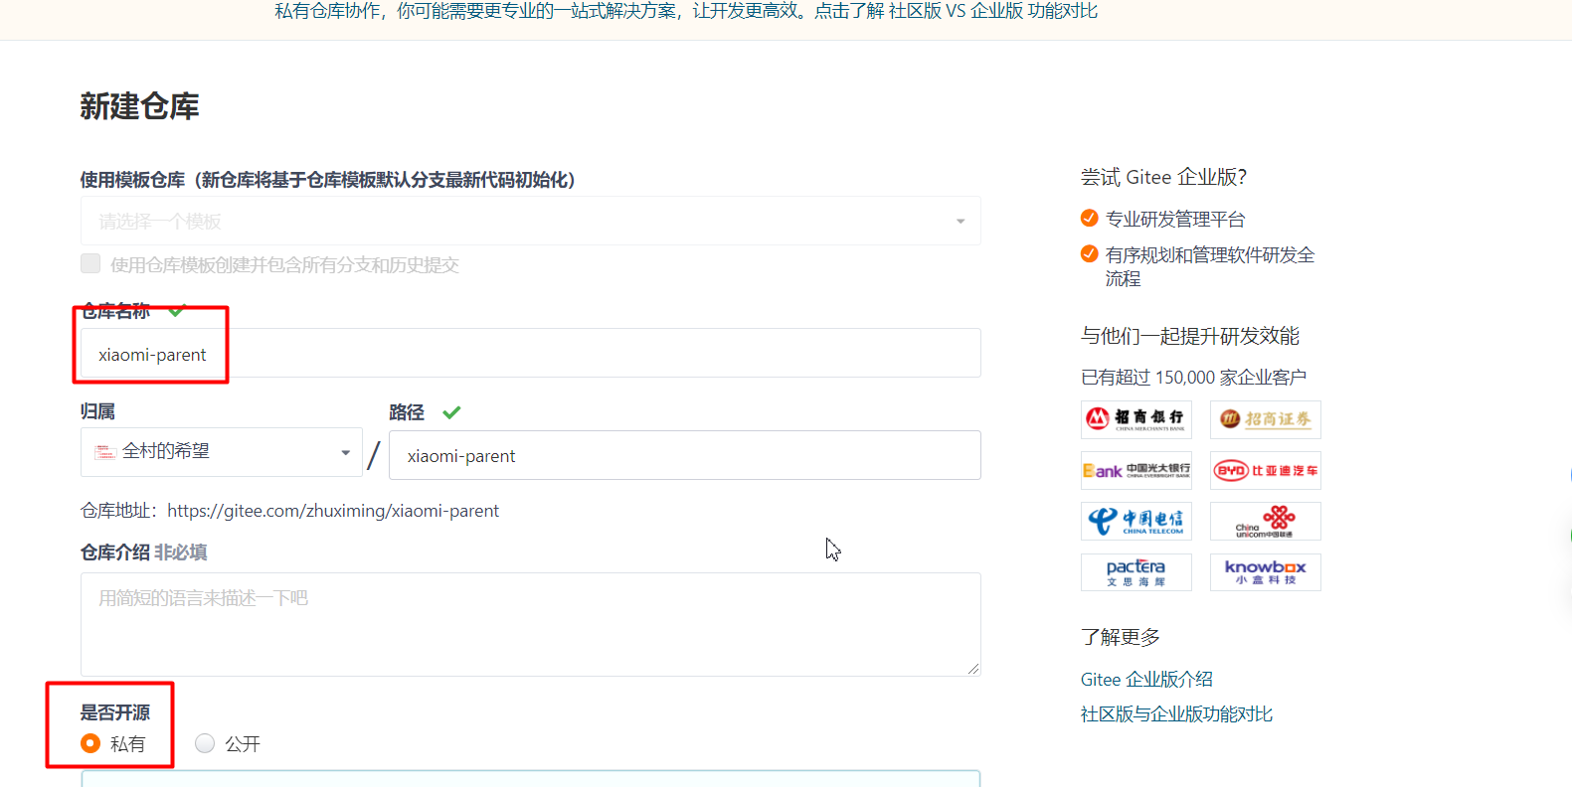Screen dimensions: 1572x787
Task: Click the BYD 比亚迪汽车 logo
Action: 1265,471
